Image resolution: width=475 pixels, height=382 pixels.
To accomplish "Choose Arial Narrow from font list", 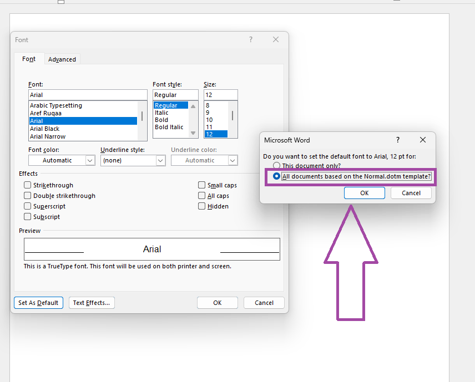I will (x=83, y=136).
